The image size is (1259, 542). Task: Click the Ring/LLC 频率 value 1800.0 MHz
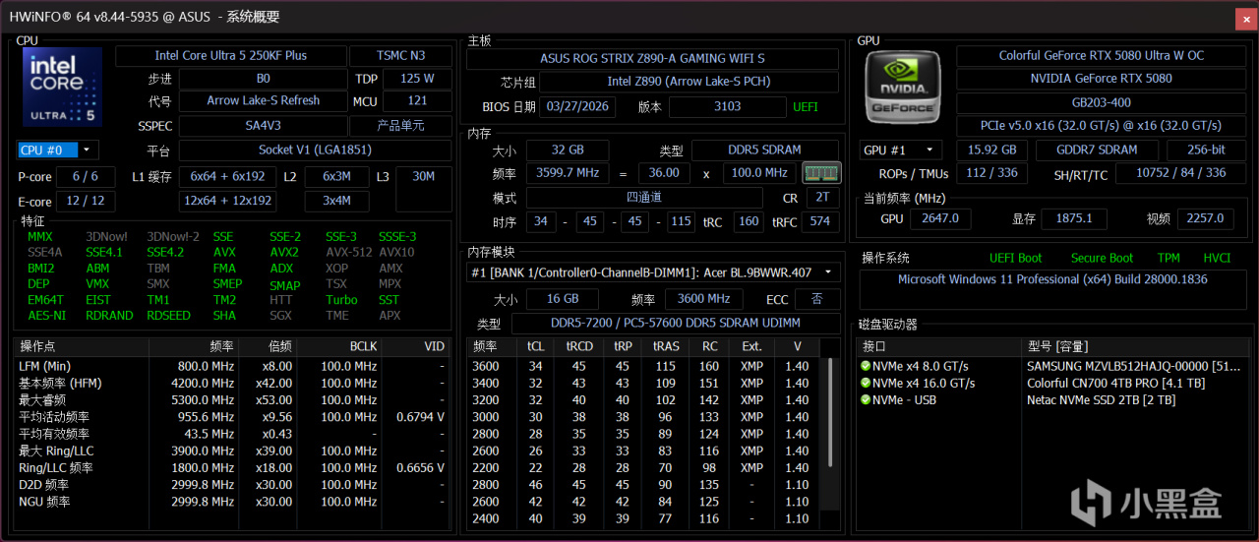(x=206, y=467)
